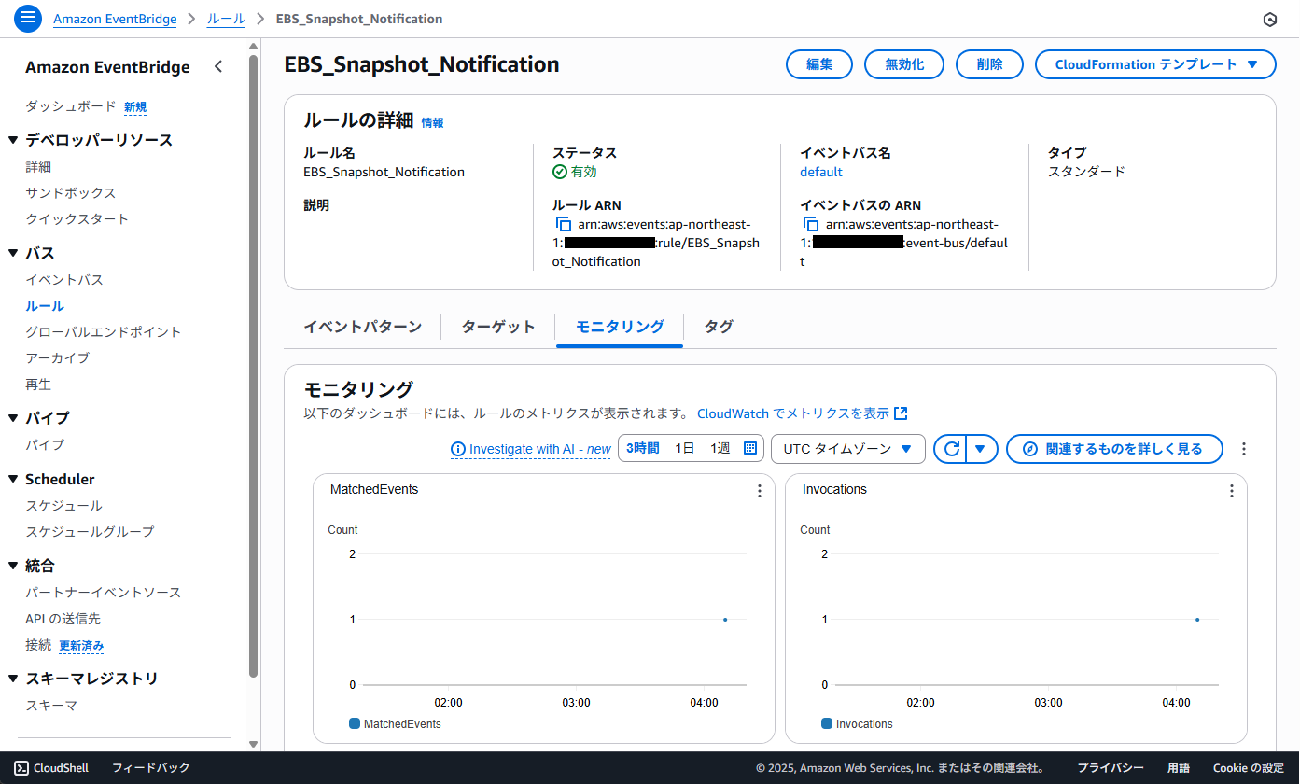Open プライバシー footer link
The width and height of the screenshot is (1300, 784).
[1111, 767]
